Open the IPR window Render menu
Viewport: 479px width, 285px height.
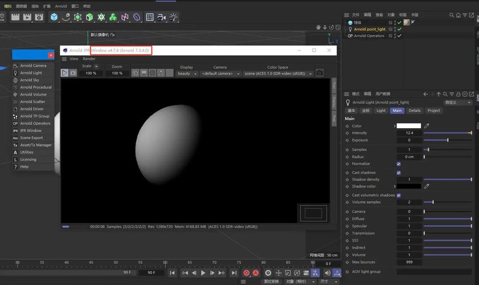[x=89, y=59]
